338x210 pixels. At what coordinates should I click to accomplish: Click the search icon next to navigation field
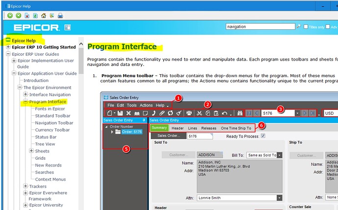click(x=299, y=26)
